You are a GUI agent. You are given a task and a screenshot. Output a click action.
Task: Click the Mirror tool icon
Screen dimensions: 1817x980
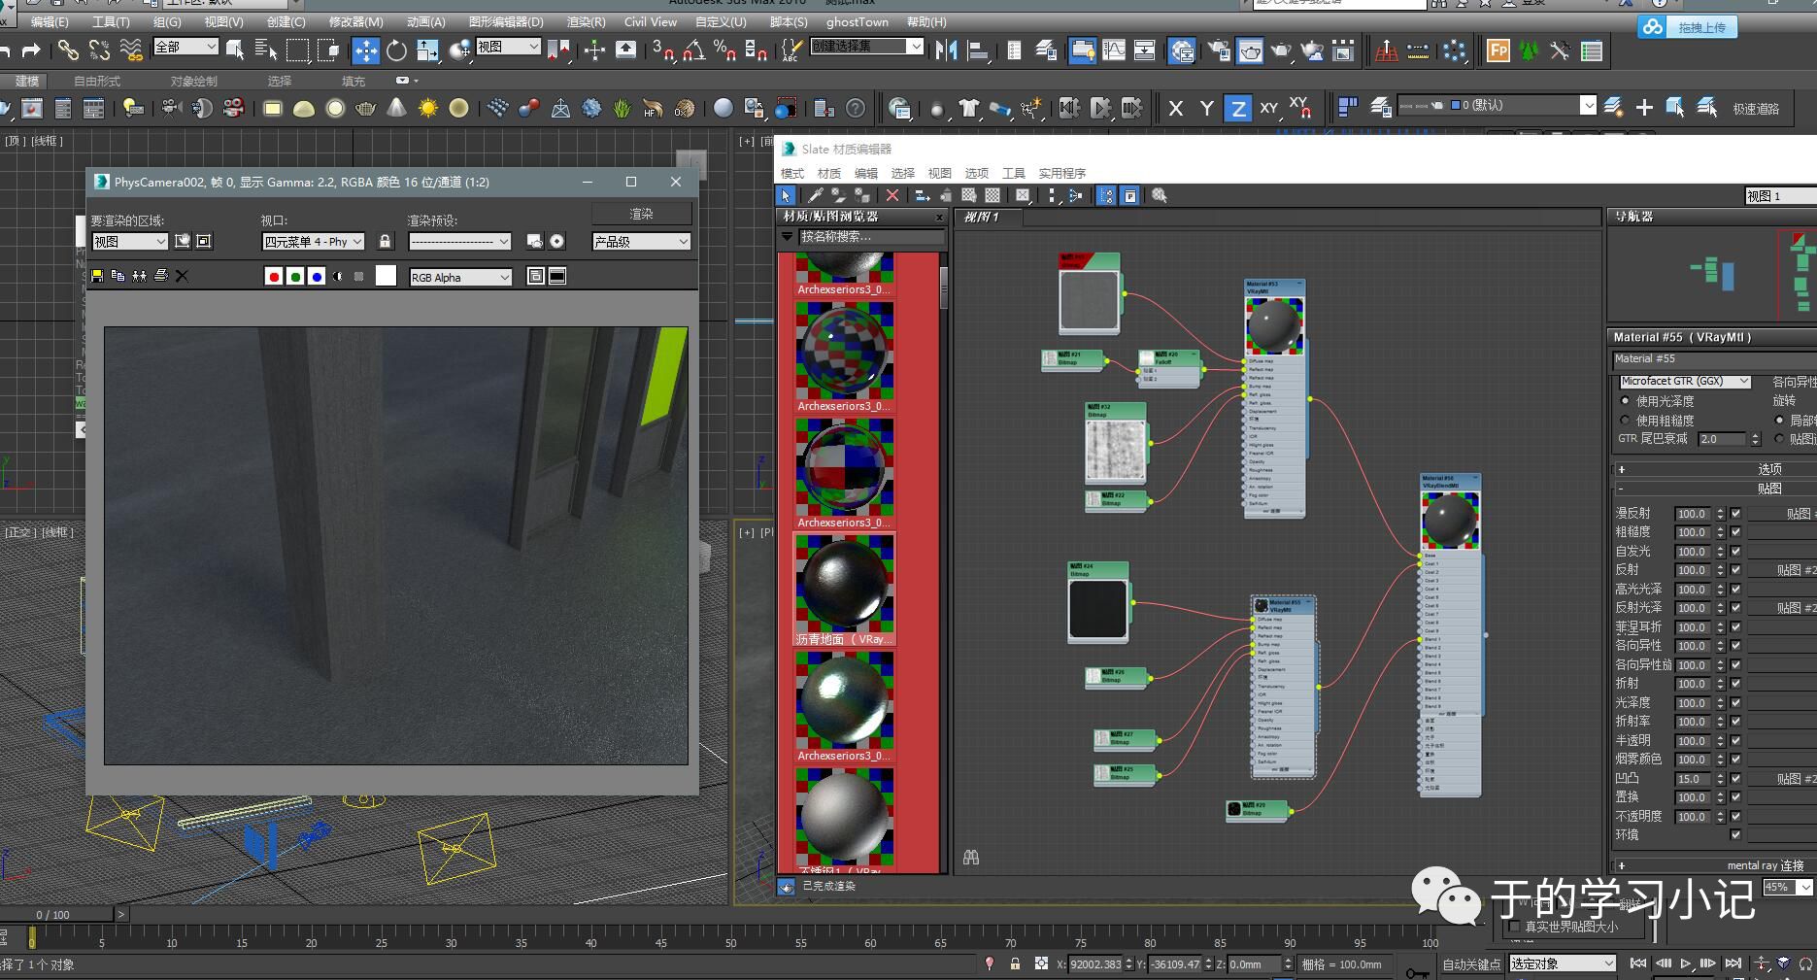[947, 50]
